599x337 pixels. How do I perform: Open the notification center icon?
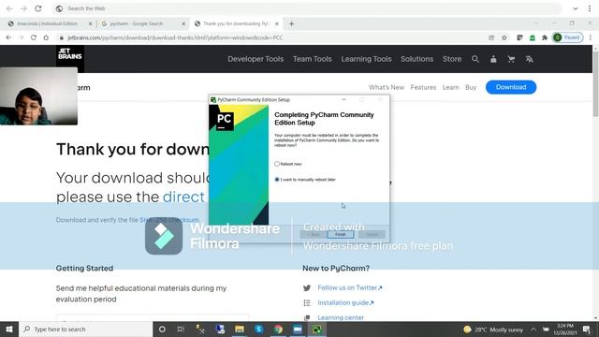[587, 329]
